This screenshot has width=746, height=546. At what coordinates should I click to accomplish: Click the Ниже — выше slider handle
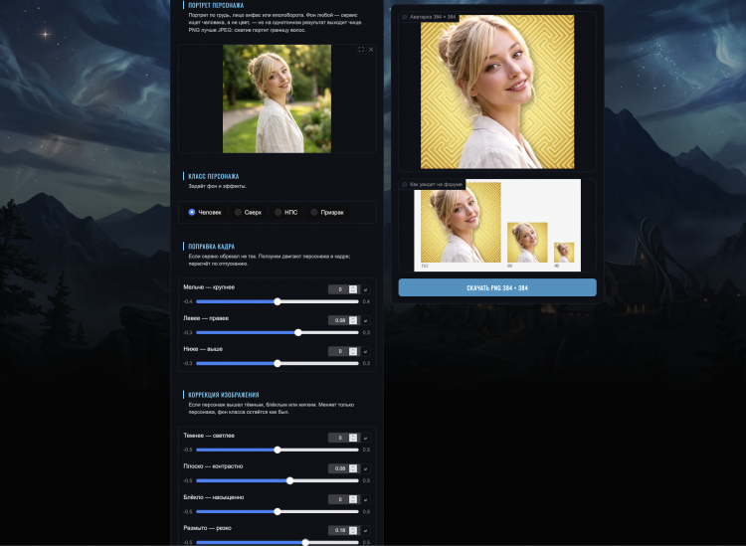tap(278, 363)
